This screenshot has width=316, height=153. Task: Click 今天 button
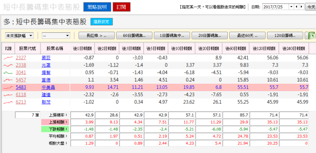[311, 7]
